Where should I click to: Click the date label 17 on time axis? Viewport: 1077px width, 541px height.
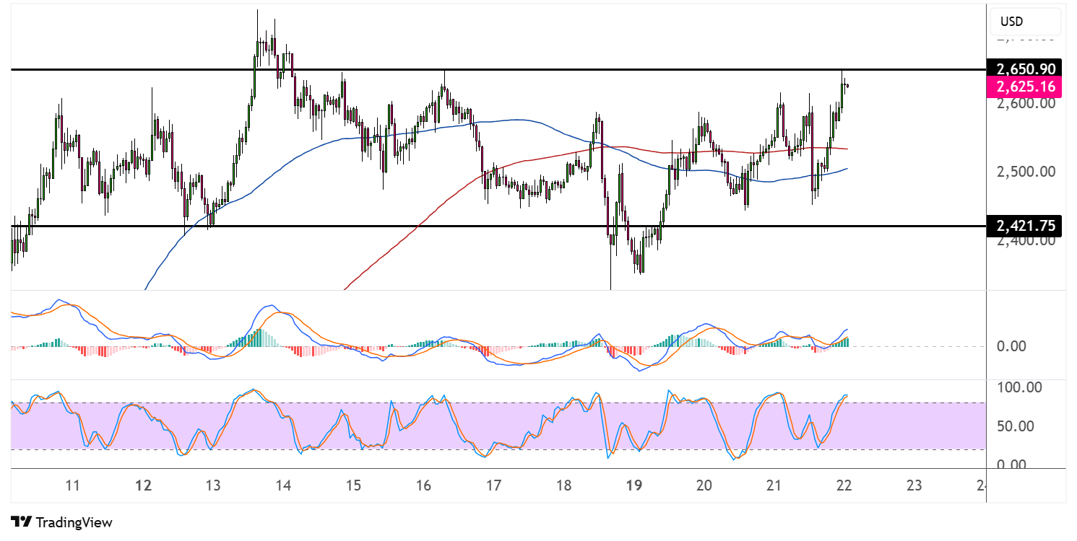(493, 486)
